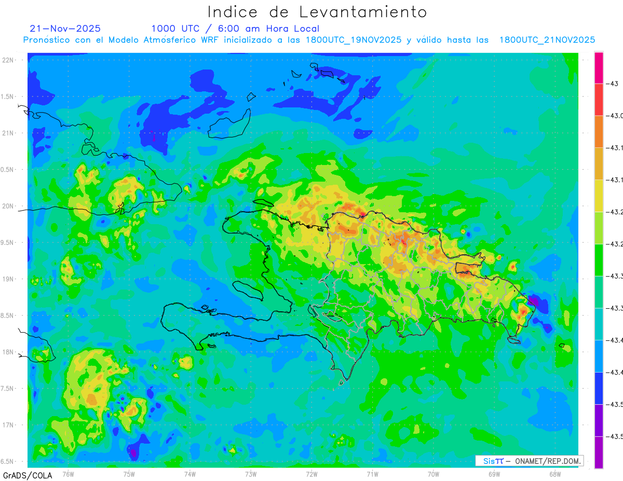Select the "17N" latitude label

pos(8,425)
